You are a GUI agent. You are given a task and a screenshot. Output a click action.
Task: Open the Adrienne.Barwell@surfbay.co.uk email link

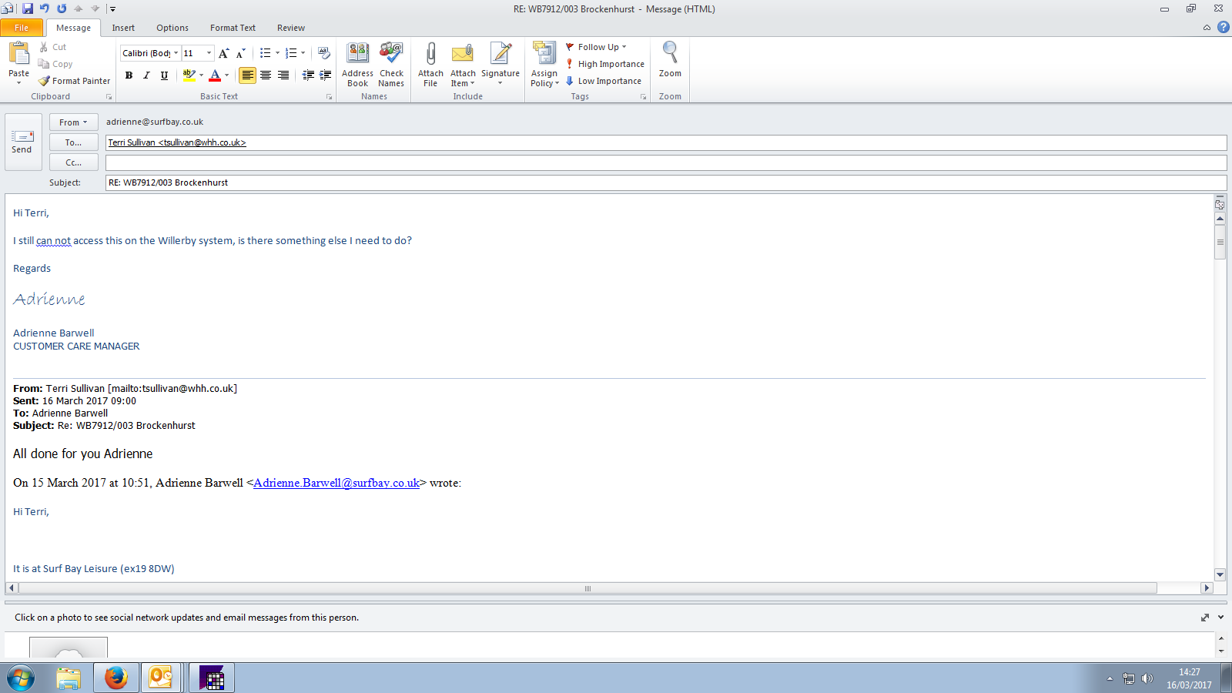tap(336, 483)
